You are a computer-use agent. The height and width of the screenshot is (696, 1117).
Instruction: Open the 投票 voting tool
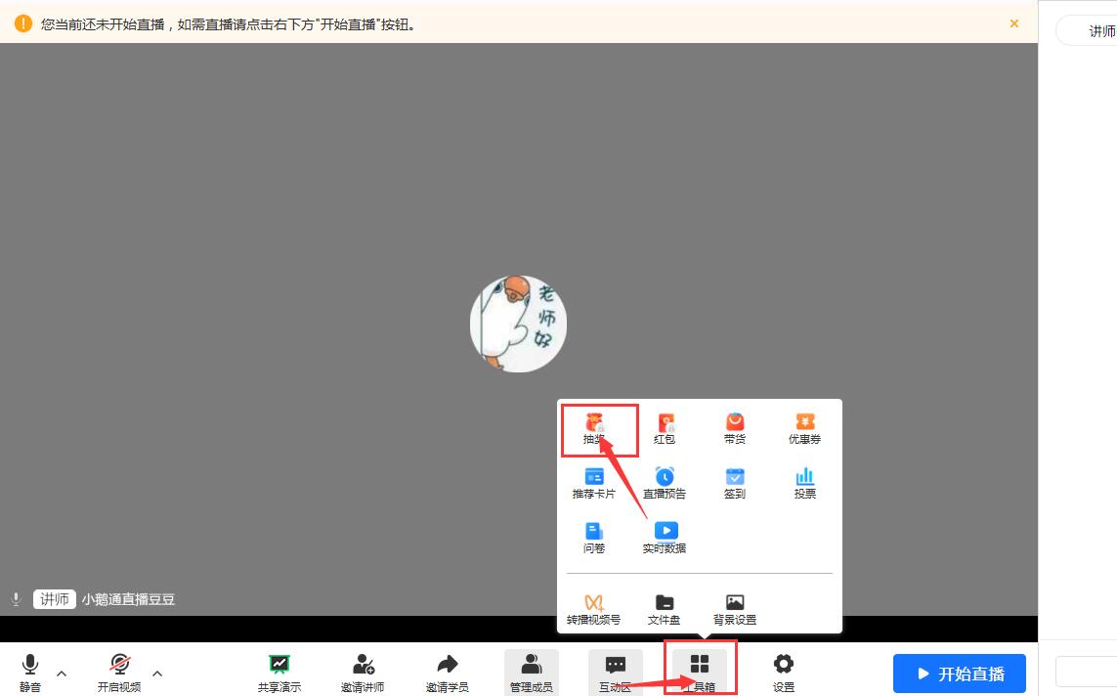[x=804, y=483]
